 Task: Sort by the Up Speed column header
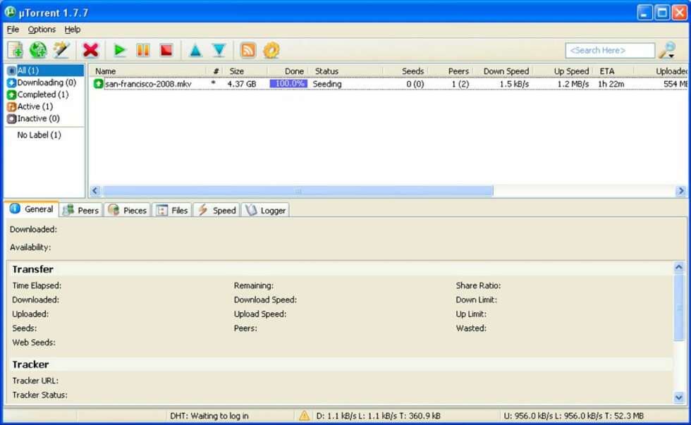click(563, 71)
